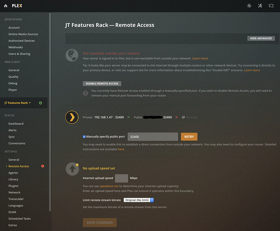
Task: Open Scheduled Tasks settings
Action: (20, 219)
